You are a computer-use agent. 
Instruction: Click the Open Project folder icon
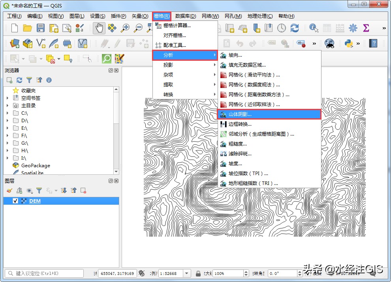click(x=27, y=28)
